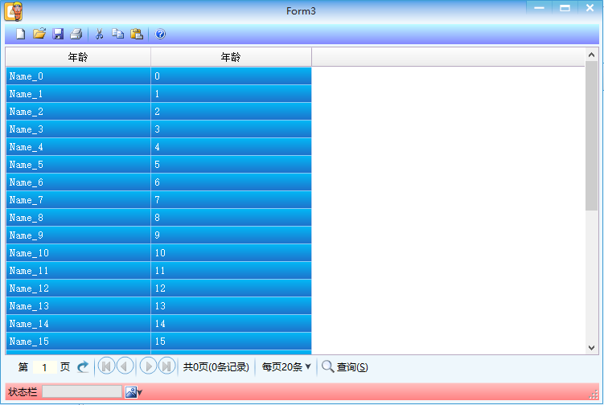The image size is (604, 405).
Task: Open file using the folder icon
Action: pos(39,34)
